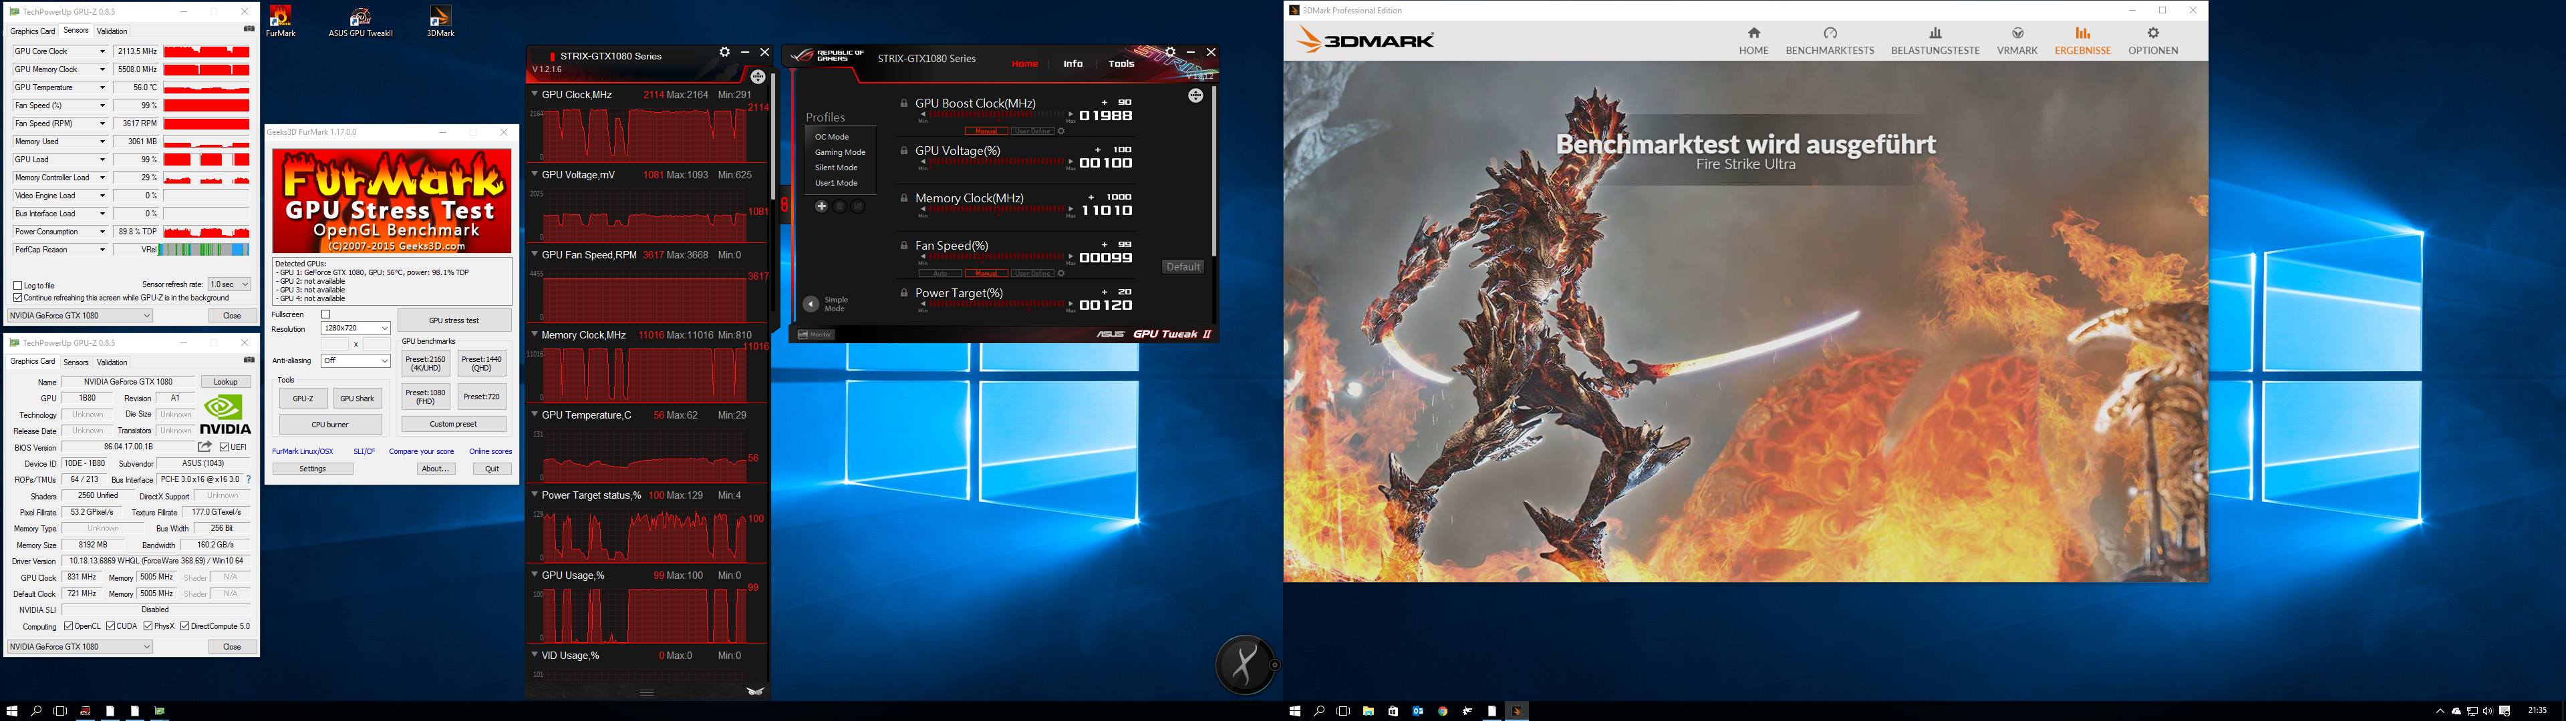The height and width of the screenshot is (721, 2566).
Task: Switch to Graphics Card tab in top GPU-Z window
Action: pyautogui.click(x=33, y=31)
